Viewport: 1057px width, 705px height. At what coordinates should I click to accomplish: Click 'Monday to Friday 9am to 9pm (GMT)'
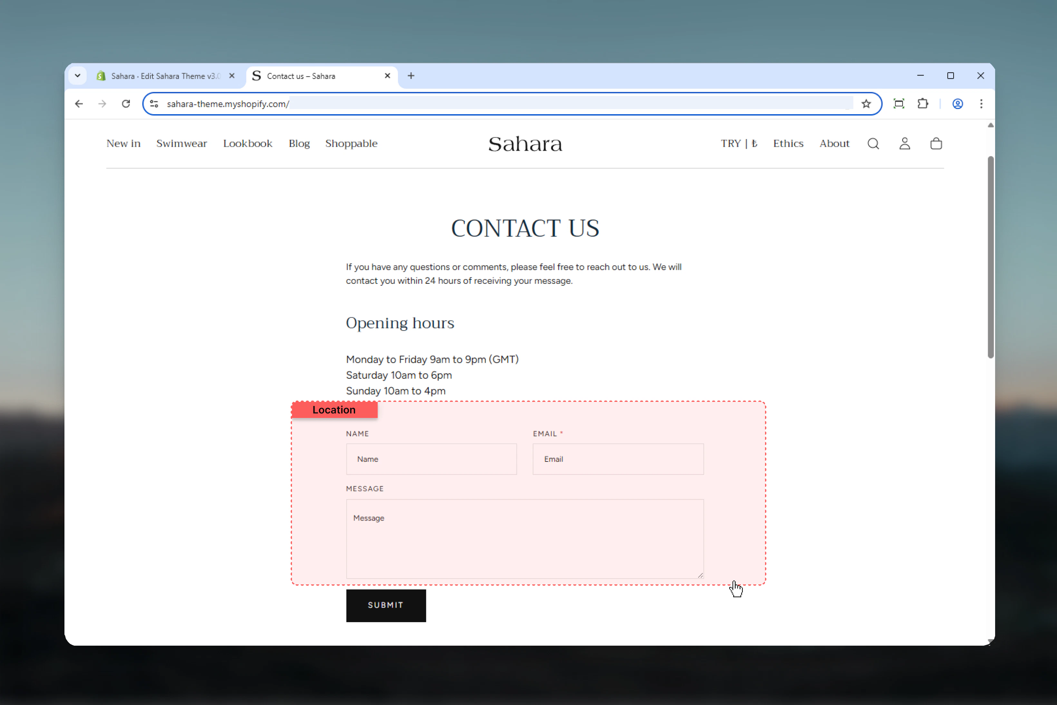click(x=432, y=359)
